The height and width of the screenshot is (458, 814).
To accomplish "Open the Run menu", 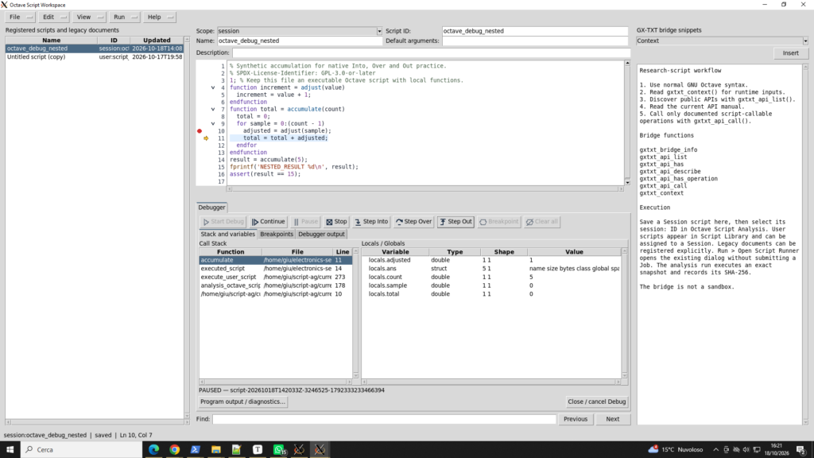I will [125, 17].
